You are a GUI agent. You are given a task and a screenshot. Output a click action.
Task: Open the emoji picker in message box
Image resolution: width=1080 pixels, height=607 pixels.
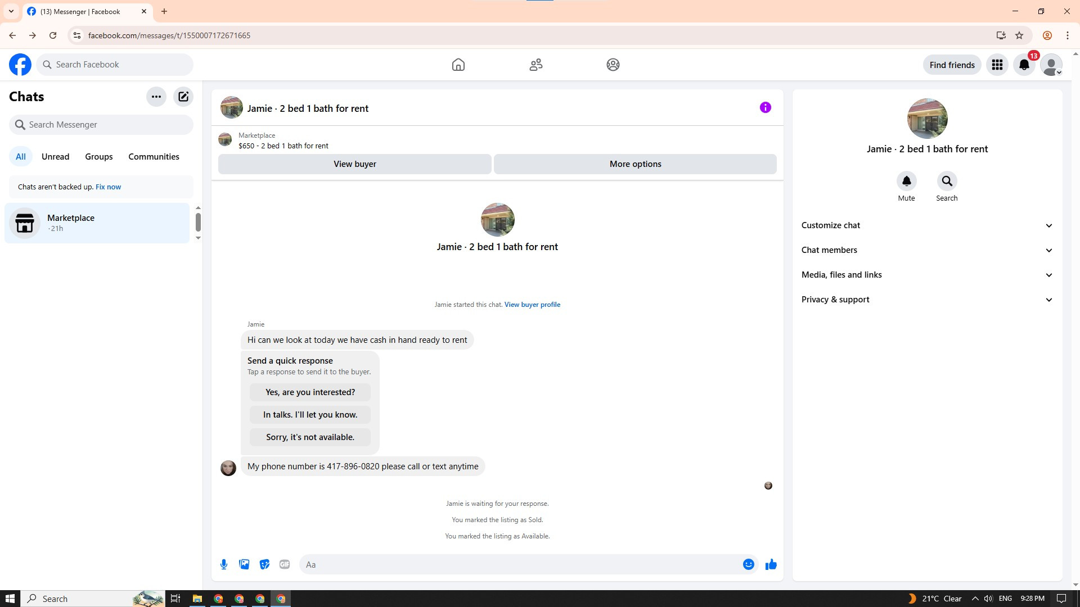click(x=748, y=564)
